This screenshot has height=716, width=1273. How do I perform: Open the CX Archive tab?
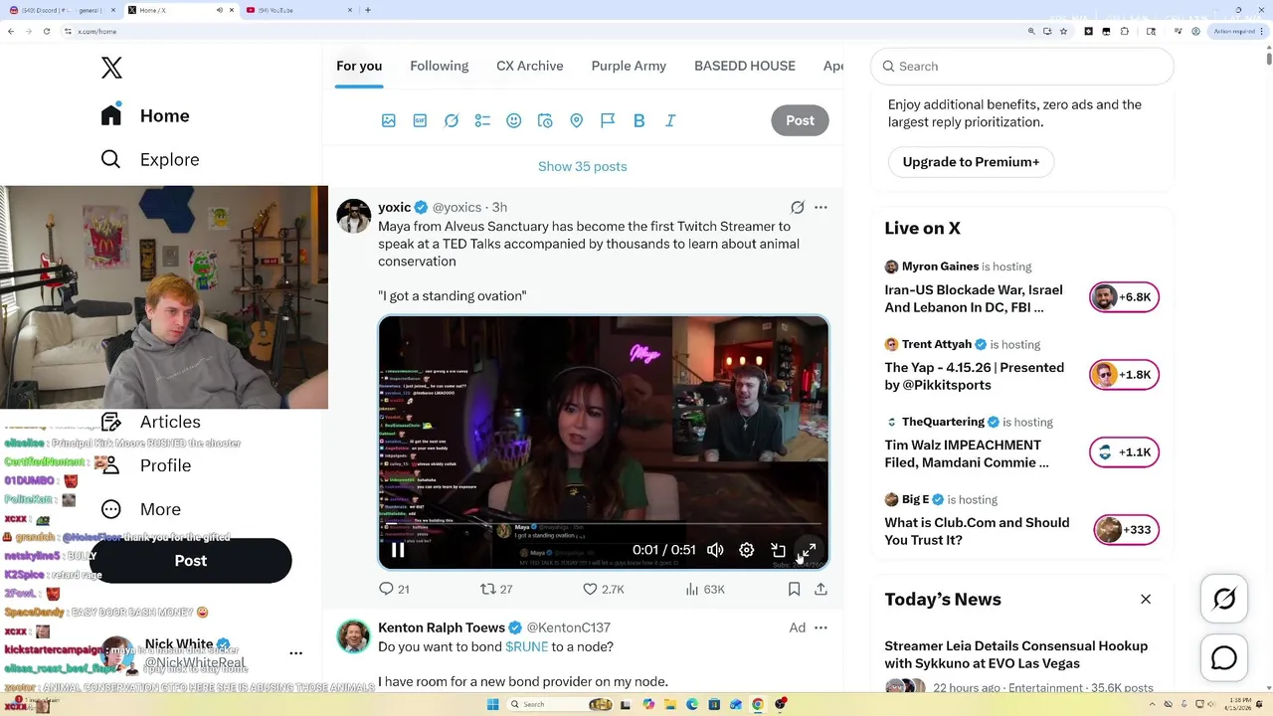530,66
